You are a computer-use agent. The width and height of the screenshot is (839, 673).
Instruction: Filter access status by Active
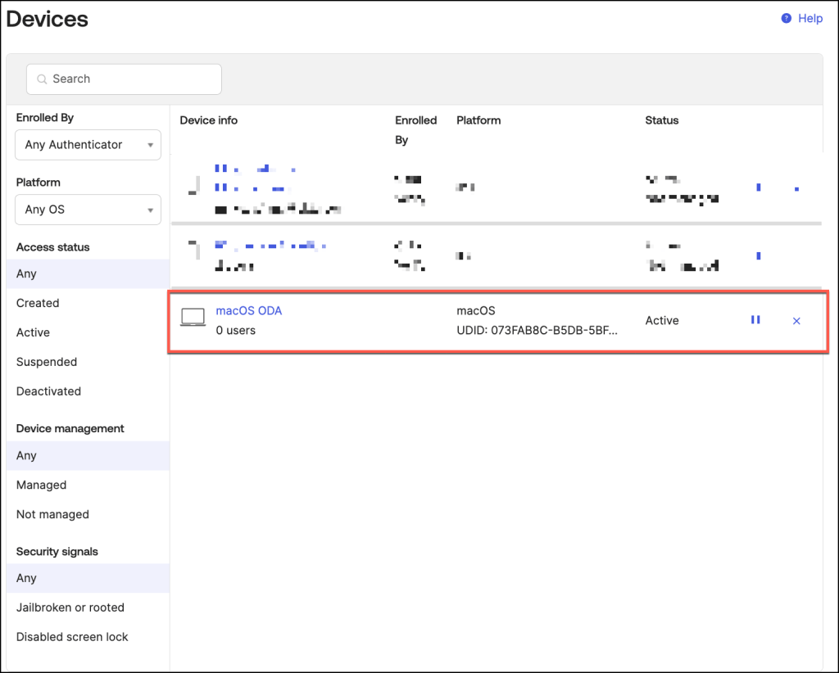coord(33,332)
